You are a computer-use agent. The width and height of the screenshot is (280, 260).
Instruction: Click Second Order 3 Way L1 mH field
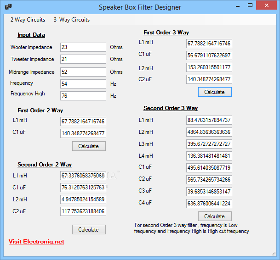coord(209,120)
